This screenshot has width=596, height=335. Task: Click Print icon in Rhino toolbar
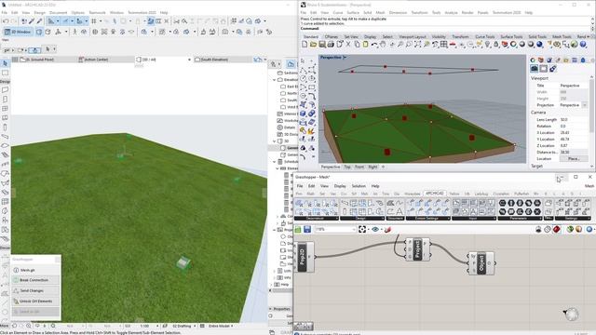[x=331, y=45]
